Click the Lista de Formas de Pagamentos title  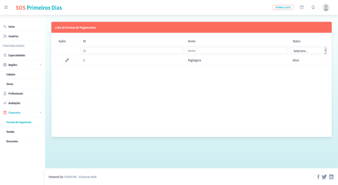pyautogui.click(x=75, y=28)
